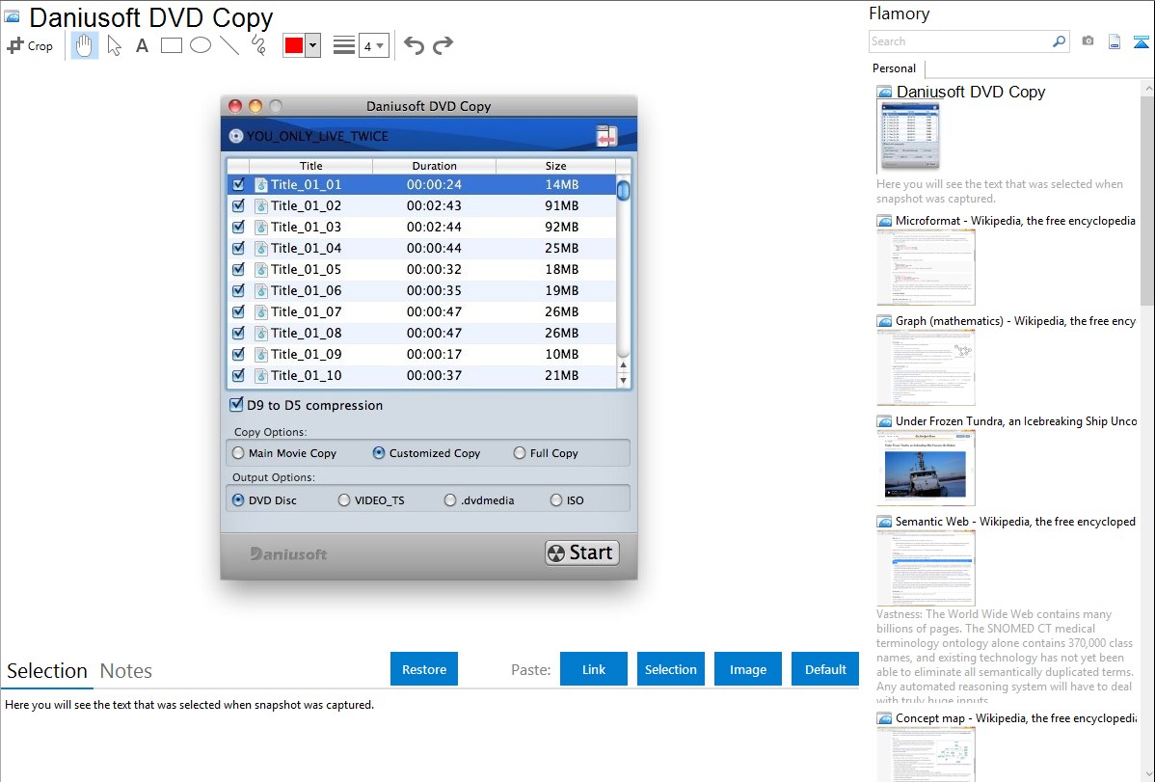Uncheck Title_01_05 checkbox

pos(238,270)
